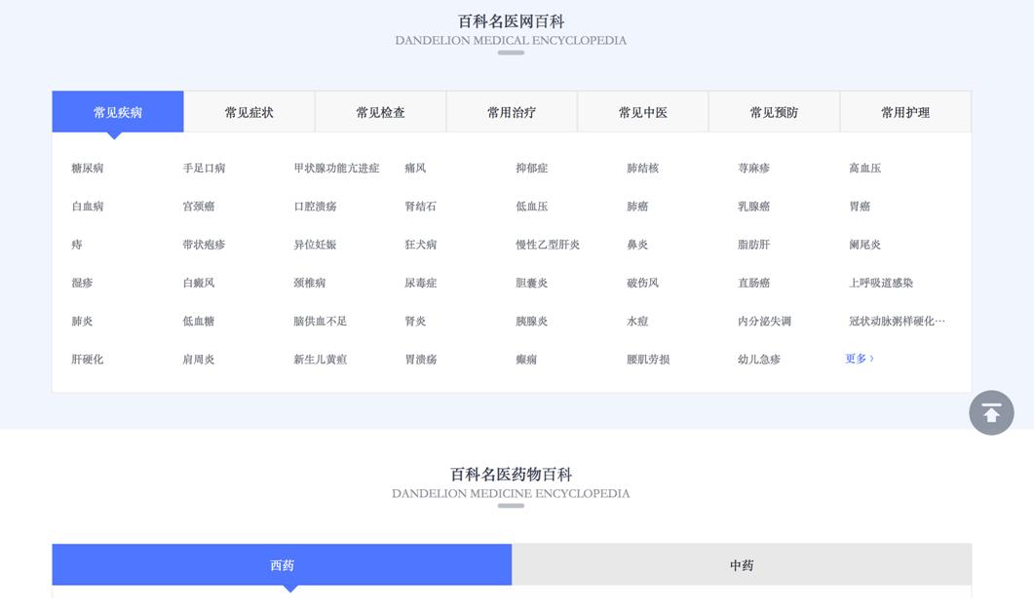Open the 常见检查 tab
The image size is (1034, 612).
coord(380,111)
